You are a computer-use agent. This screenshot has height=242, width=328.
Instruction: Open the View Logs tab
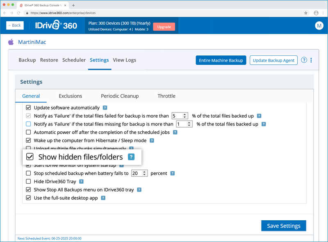tap(125, 60)
